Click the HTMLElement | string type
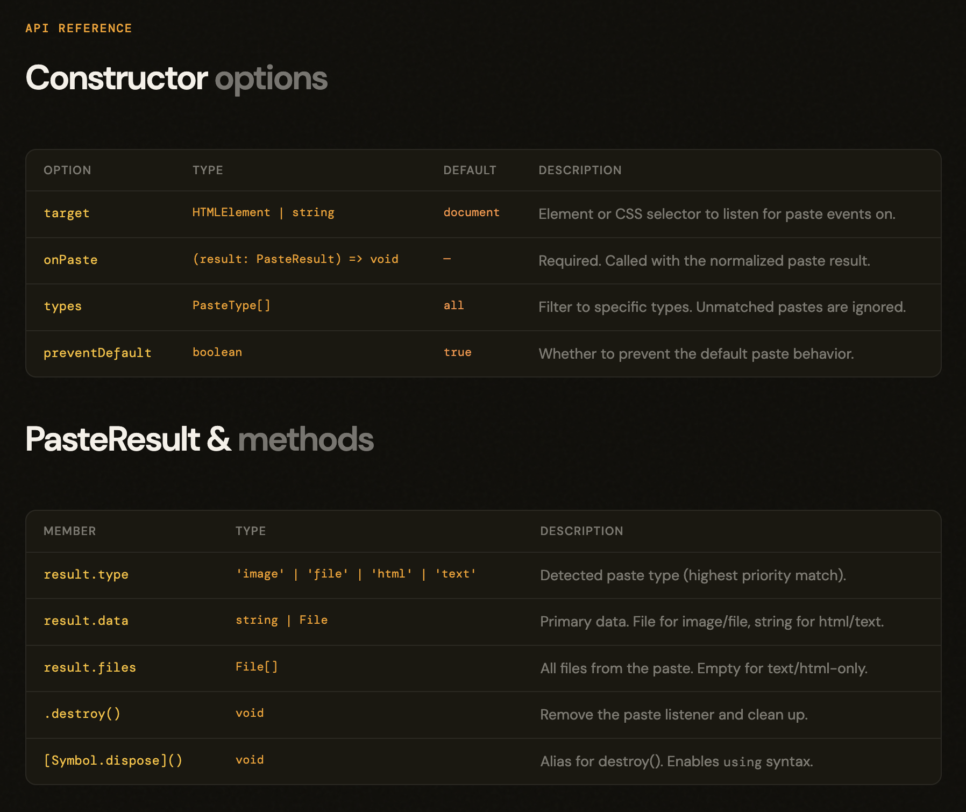Viewport: 966px width, 812px height. [x=263, y=213]
